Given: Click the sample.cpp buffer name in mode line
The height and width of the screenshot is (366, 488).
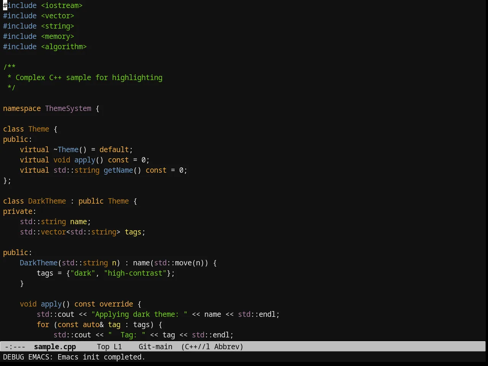Looking at the screenshot, I should coord(55,347).
